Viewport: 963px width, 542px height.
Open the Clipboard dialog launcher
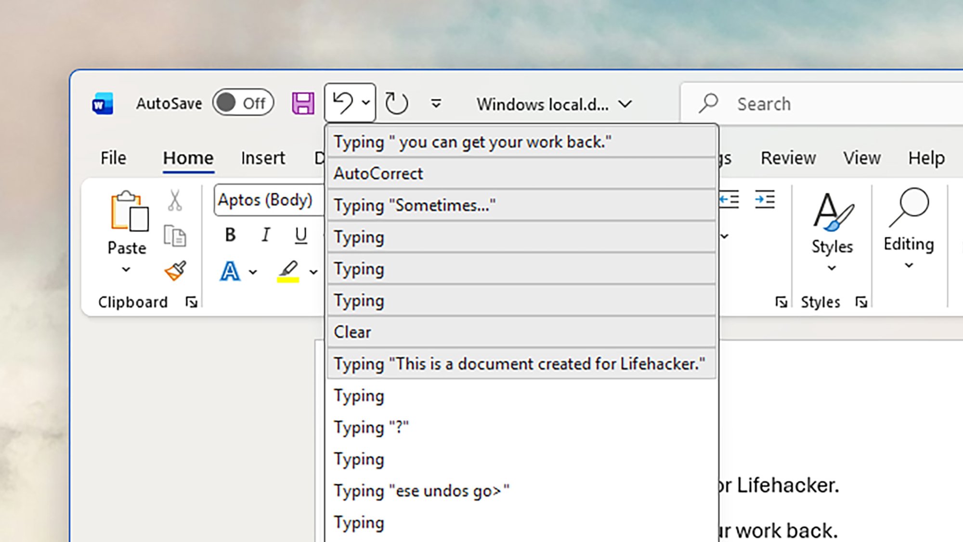[192, 302]
